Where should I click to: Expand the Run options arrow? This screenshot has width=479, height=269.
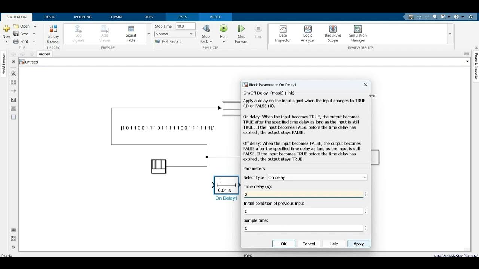(223, 42)
